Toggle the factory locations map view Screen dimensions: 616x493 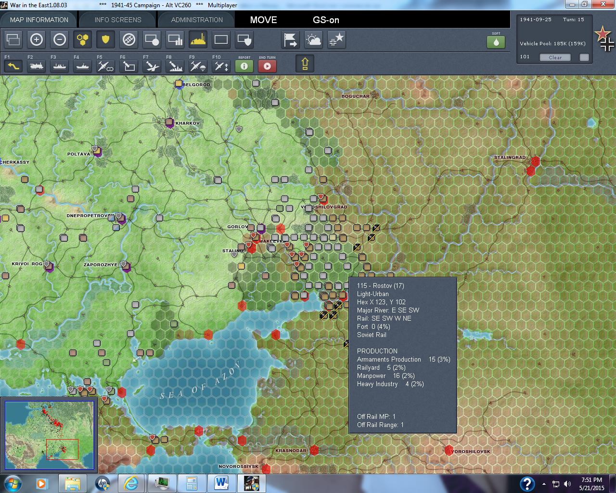click(197, 39)
